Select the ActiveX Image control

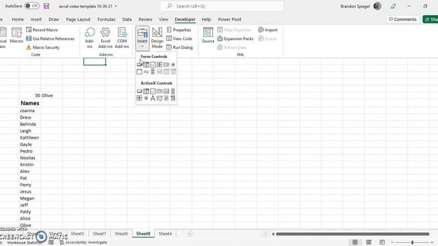[159, 98]
